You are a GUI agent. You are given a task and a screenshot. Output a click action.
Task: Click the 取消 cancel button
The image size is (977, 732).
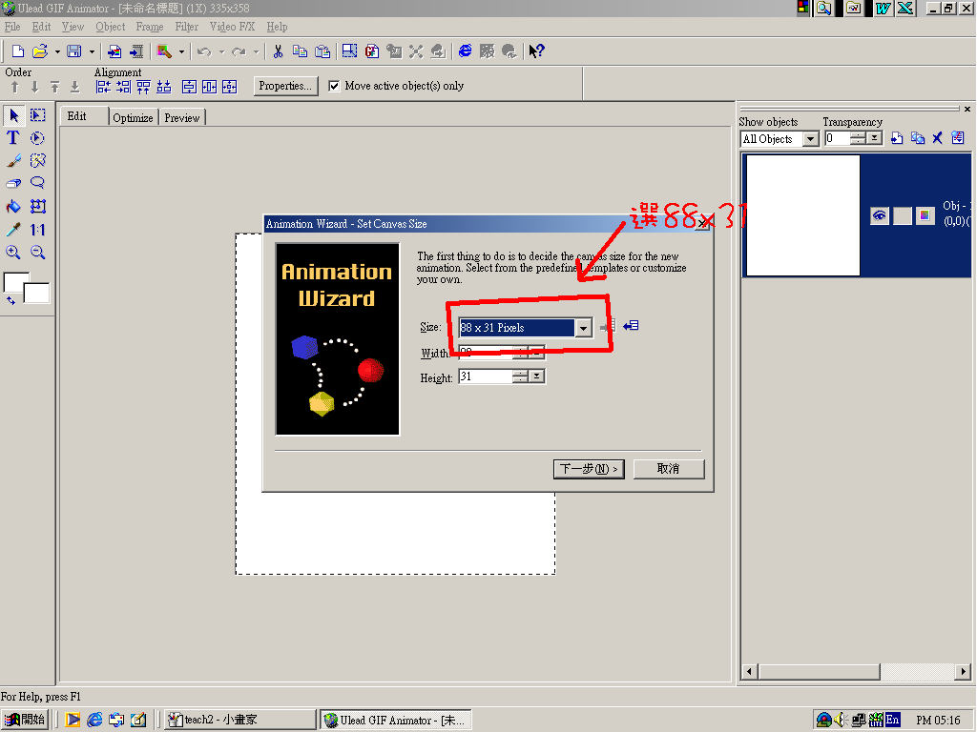click(x=669, y=469)
